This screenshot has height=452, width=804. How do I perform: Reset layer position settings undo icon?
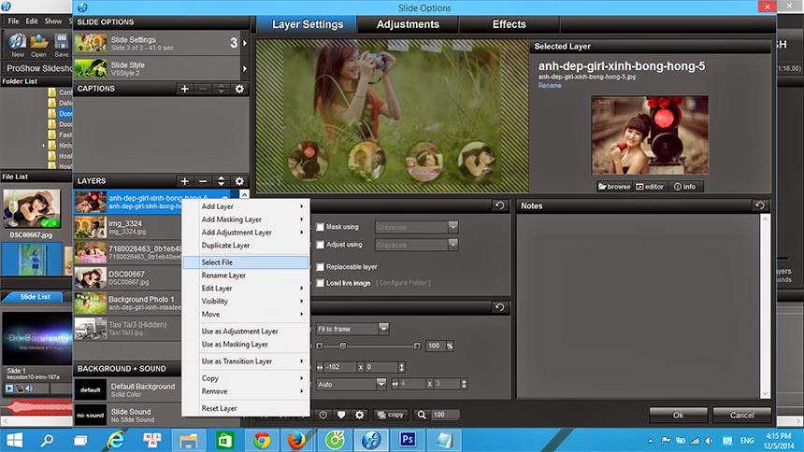coord(499,307)
